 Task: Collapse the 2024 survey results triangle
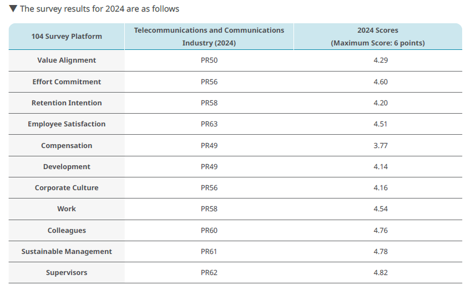click(x=13, y=9)
